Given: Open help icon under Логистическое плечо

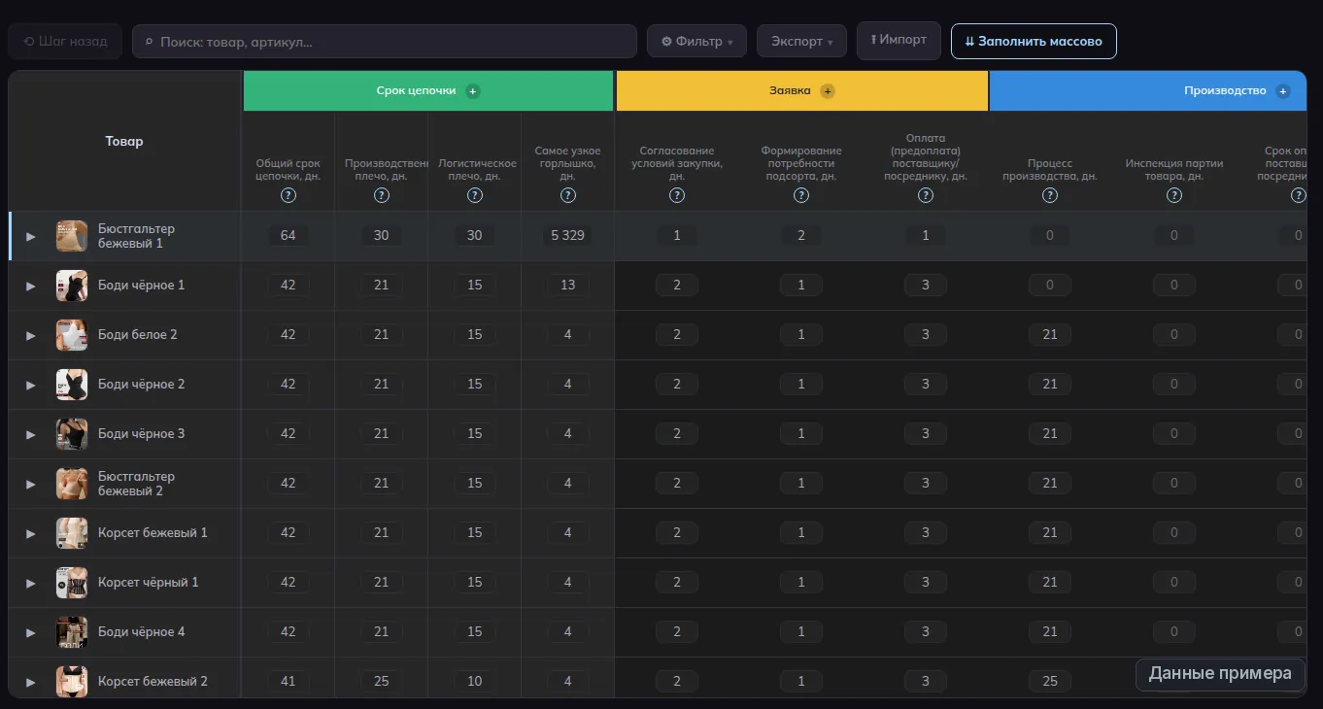Looking at the screenshot, I should [x=475, y=195].
